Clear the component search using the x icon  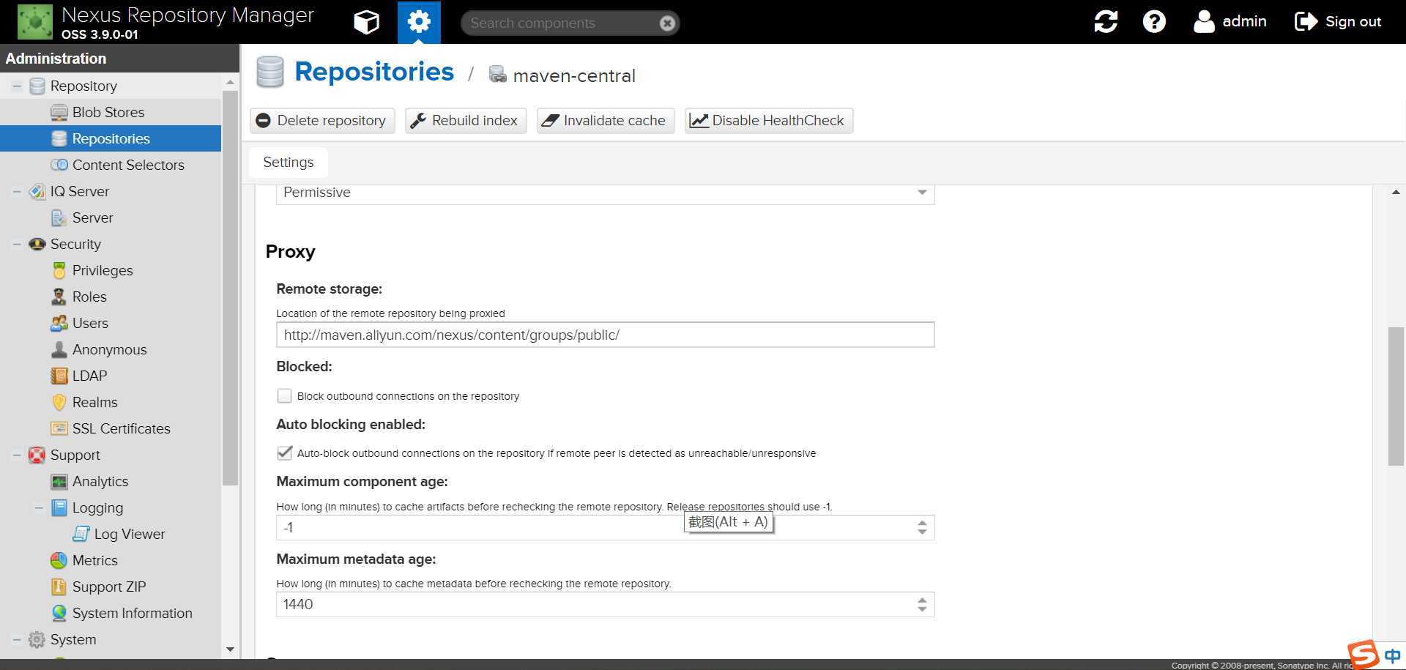click(667, 23)
